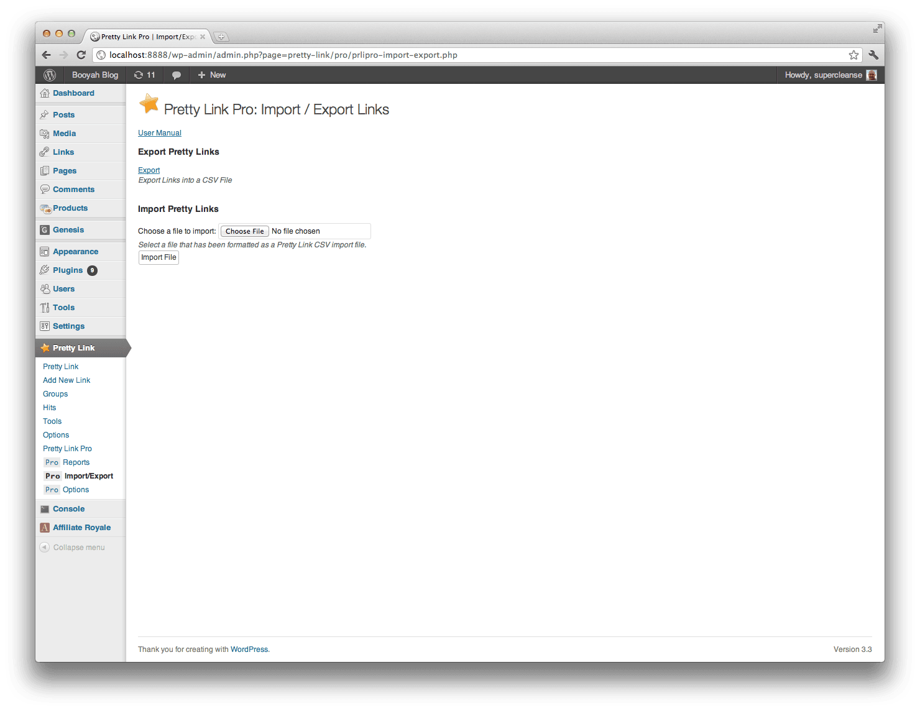Viewport: 920px width, 711px height.
Task: Click the Links chain icon
Action: point(45,152)
